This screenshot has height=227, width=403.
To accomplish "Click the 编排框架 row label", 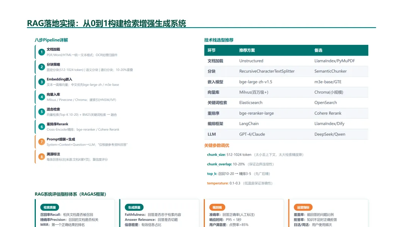I will click(x=215, y=124).
